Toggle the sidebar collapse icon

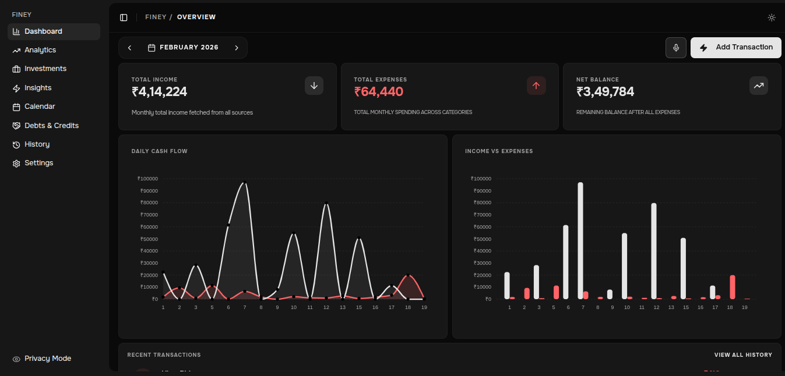pos(124,17)
